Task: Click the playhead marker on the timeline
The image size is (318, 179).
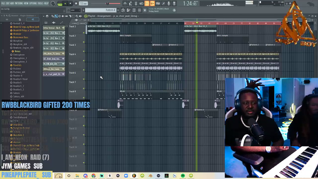Action: 197,23
